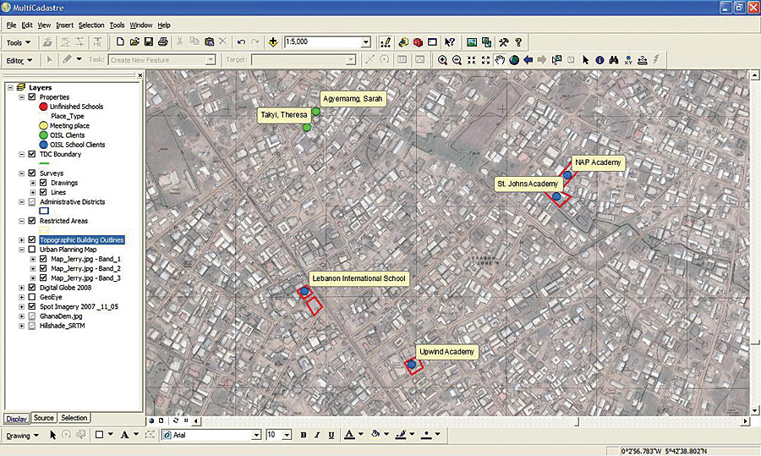
Task: Open the View menu
Action: (x=44, y=25)
